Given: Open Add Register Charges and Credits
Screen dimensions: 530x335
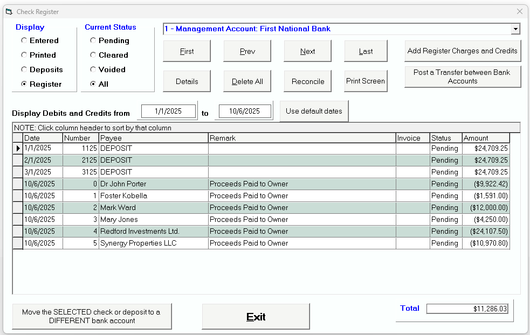Looking at the screenshot, I should pos(463,51).
